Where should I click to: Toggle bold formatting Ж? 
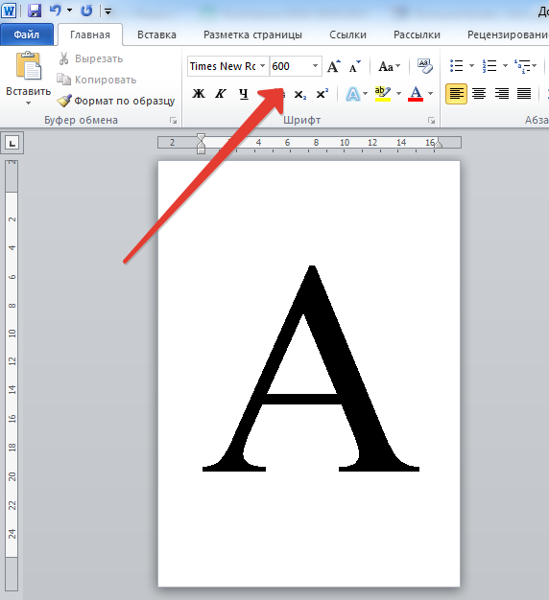click(x=199, y=94)
